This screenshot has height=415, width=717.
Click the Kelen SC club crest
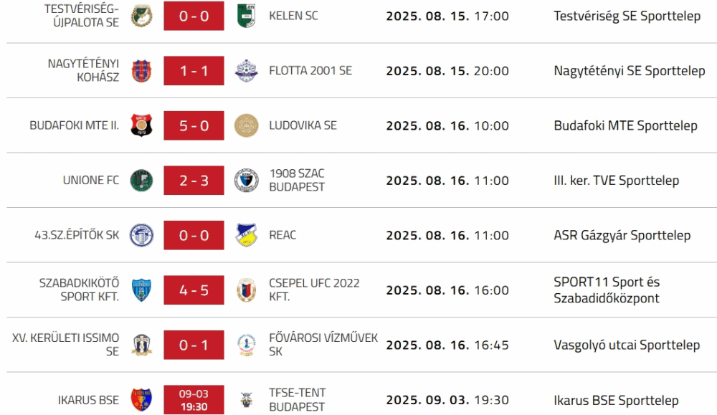click(246, 16)
